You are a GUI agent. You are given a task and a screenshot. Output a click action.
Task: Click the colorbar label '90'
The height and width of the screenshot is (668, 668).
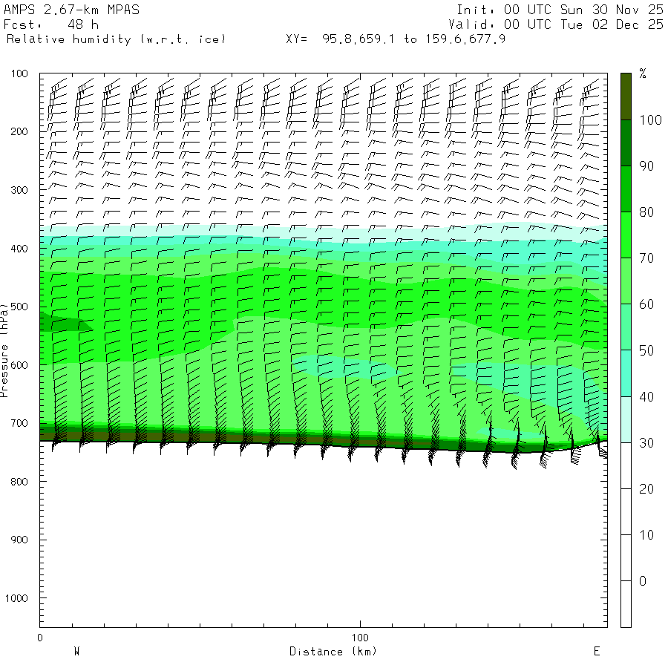click(x=646, y=166)
